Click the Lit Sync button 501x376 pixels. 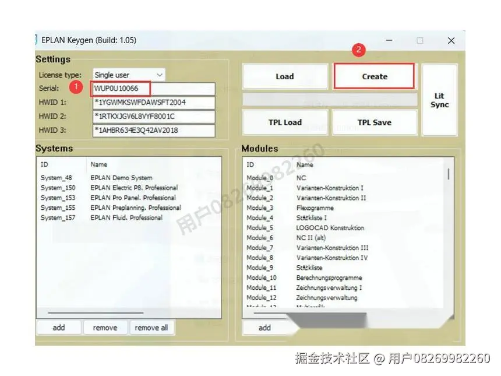coord(439,100)
